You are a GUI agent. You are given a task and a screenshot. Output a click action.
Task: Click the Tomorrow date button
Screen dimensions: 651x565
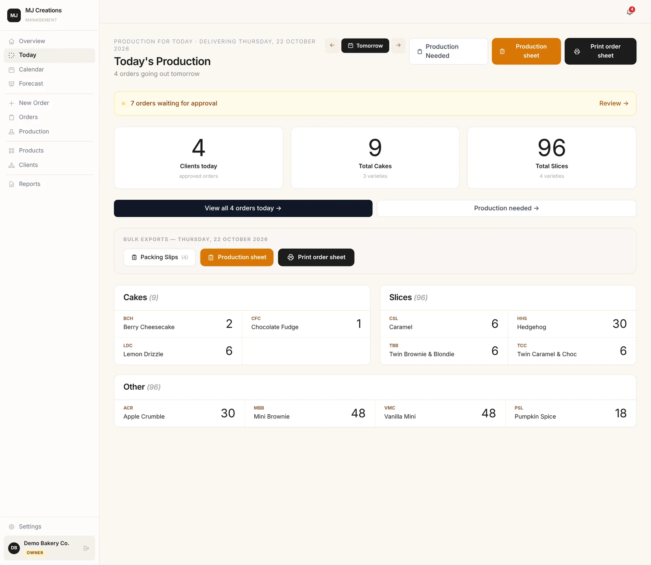365,46
